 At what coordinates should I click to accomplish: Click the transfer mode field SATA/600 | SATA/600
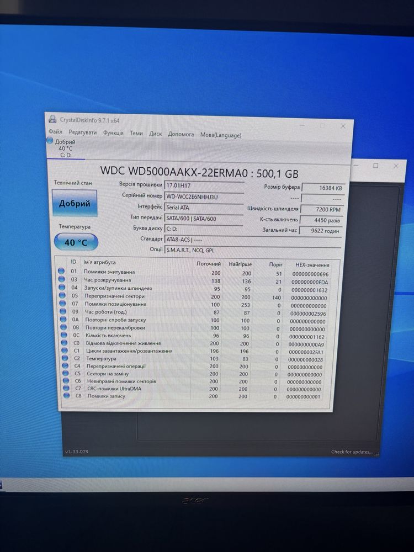(204, 218)
